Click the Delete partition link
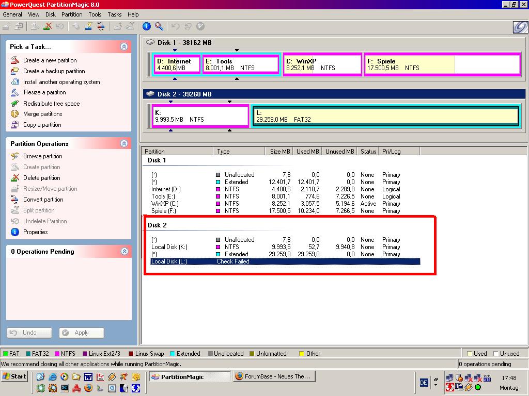Image resolution: width=529 pixels, height=396 pixels. (42, 178)
